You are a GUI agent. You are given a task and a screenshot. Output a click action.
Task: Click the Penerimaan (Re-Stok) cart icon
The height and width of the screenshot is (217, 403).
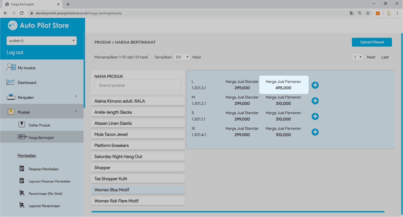pyautogui.click(x=22, y=193)
